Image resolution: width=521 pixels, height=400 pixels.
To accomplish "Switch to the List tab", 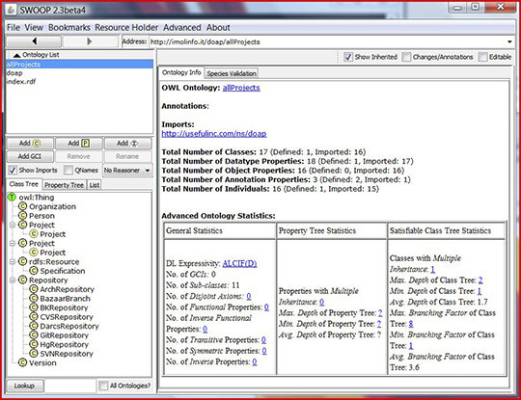I will pyautogui.click(x=95, y=185).
